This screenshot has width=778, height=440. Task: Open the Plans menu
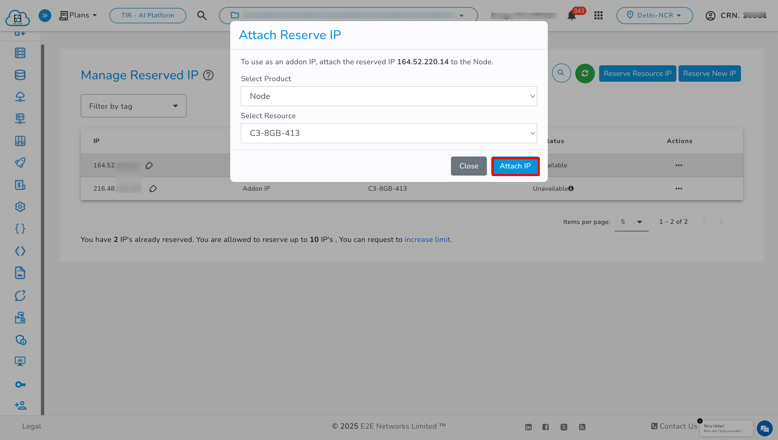pyautogui.click(x=78, y=15)
